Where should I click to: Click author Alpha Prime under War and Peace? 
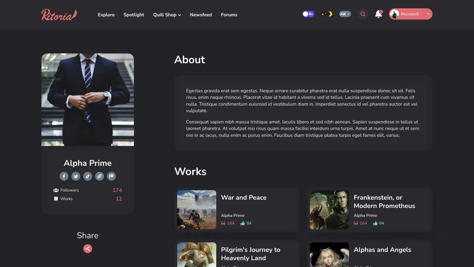pyautogui.click(x=233, y=215)
